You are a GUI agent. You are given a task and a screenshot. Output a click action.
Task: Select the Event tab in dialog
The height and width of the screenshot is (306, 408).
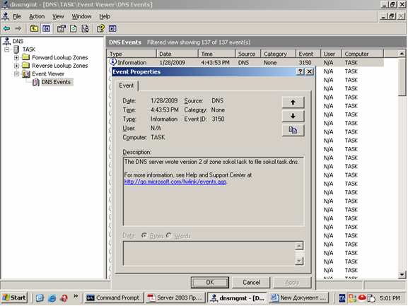(x=127, y=86)
